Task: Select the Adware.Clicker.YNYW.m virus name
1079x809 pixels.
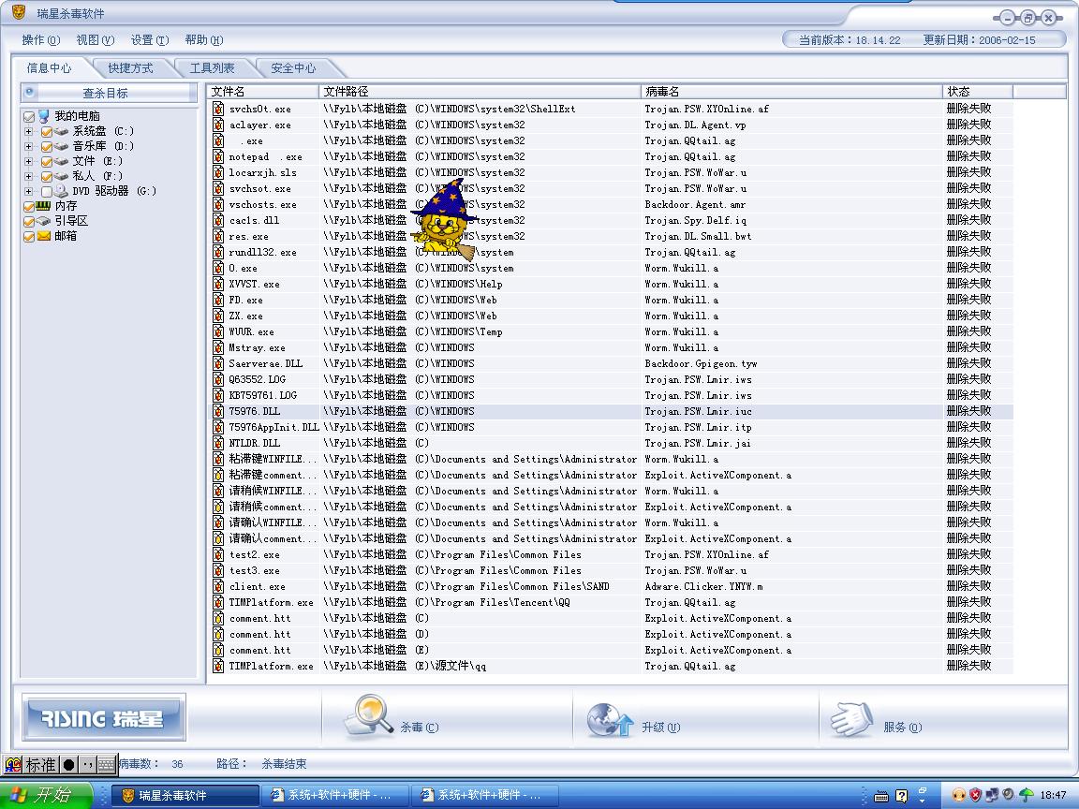Action: tap(704, 587)
